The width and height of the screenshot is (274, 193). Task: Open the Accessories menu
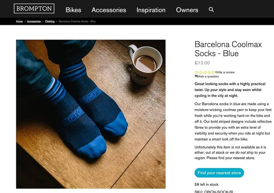[109, 10]
